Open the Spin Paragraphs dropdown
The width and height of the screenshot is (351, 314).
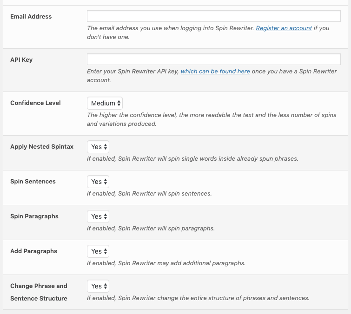(98, 216)
